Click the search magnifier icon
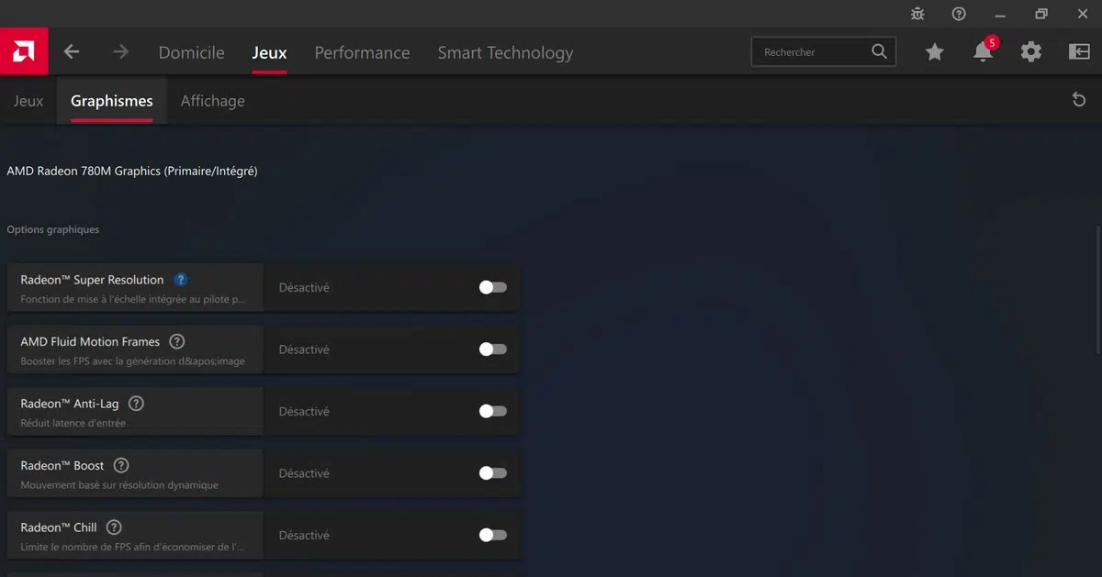The image size is (1102, 577). (880, 51)
